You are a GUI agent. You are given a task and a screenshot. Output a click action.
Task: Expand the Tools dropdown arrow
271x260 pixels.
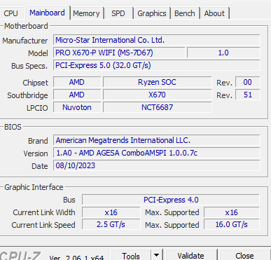pyautogui.click(x=157, y=256)
